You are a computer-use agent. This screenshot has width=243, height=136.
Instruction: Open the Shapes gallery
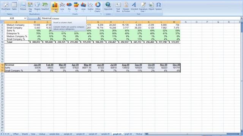click(x=37, y=7)
